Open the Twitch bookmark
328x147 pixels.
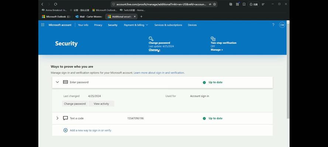(132, 10)
